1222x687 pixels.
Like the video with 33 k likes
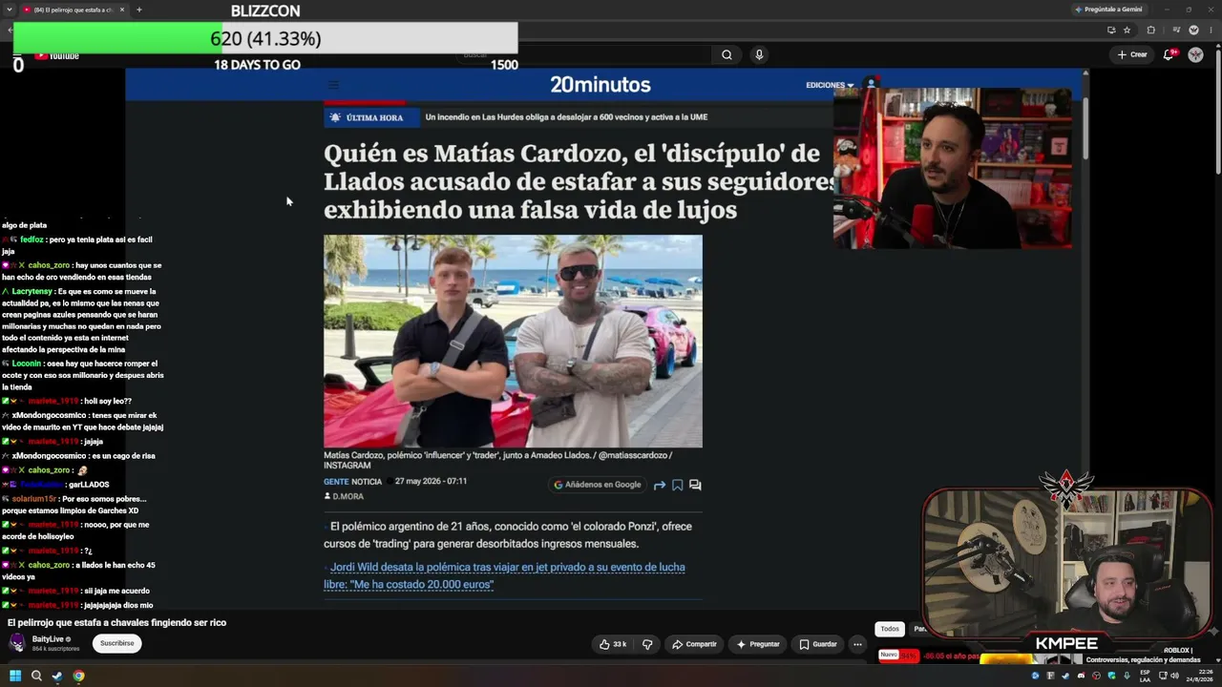[613, 644]
